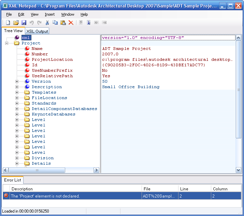Viewport: 244px width, 216px height.
Task: Click the blue icon beside Version
Action: click(27, 81)
